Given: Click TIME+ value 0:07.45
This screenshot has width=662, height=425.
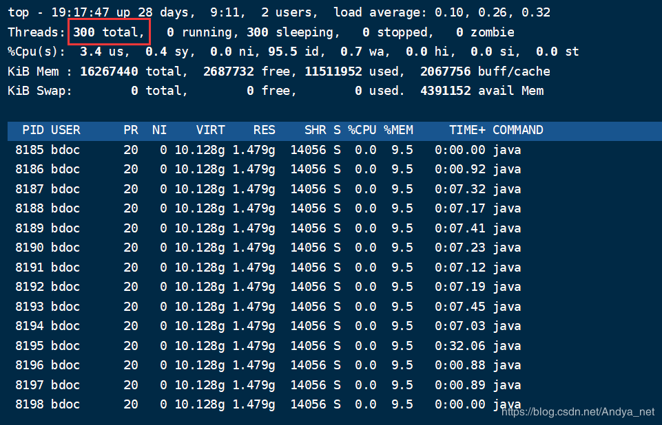Looking at the screenshot, I should [460, 307].
